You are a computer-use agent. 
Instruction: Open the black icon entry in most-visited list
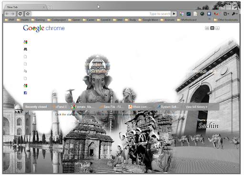[x=25, y=49]
